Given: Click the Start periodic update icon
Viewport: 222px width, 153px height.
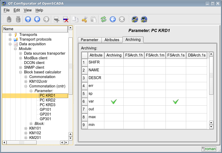Looking at the screenshot, I should point(113,19).
